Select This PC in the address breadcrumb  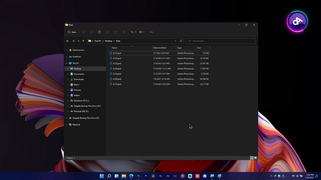98,41
